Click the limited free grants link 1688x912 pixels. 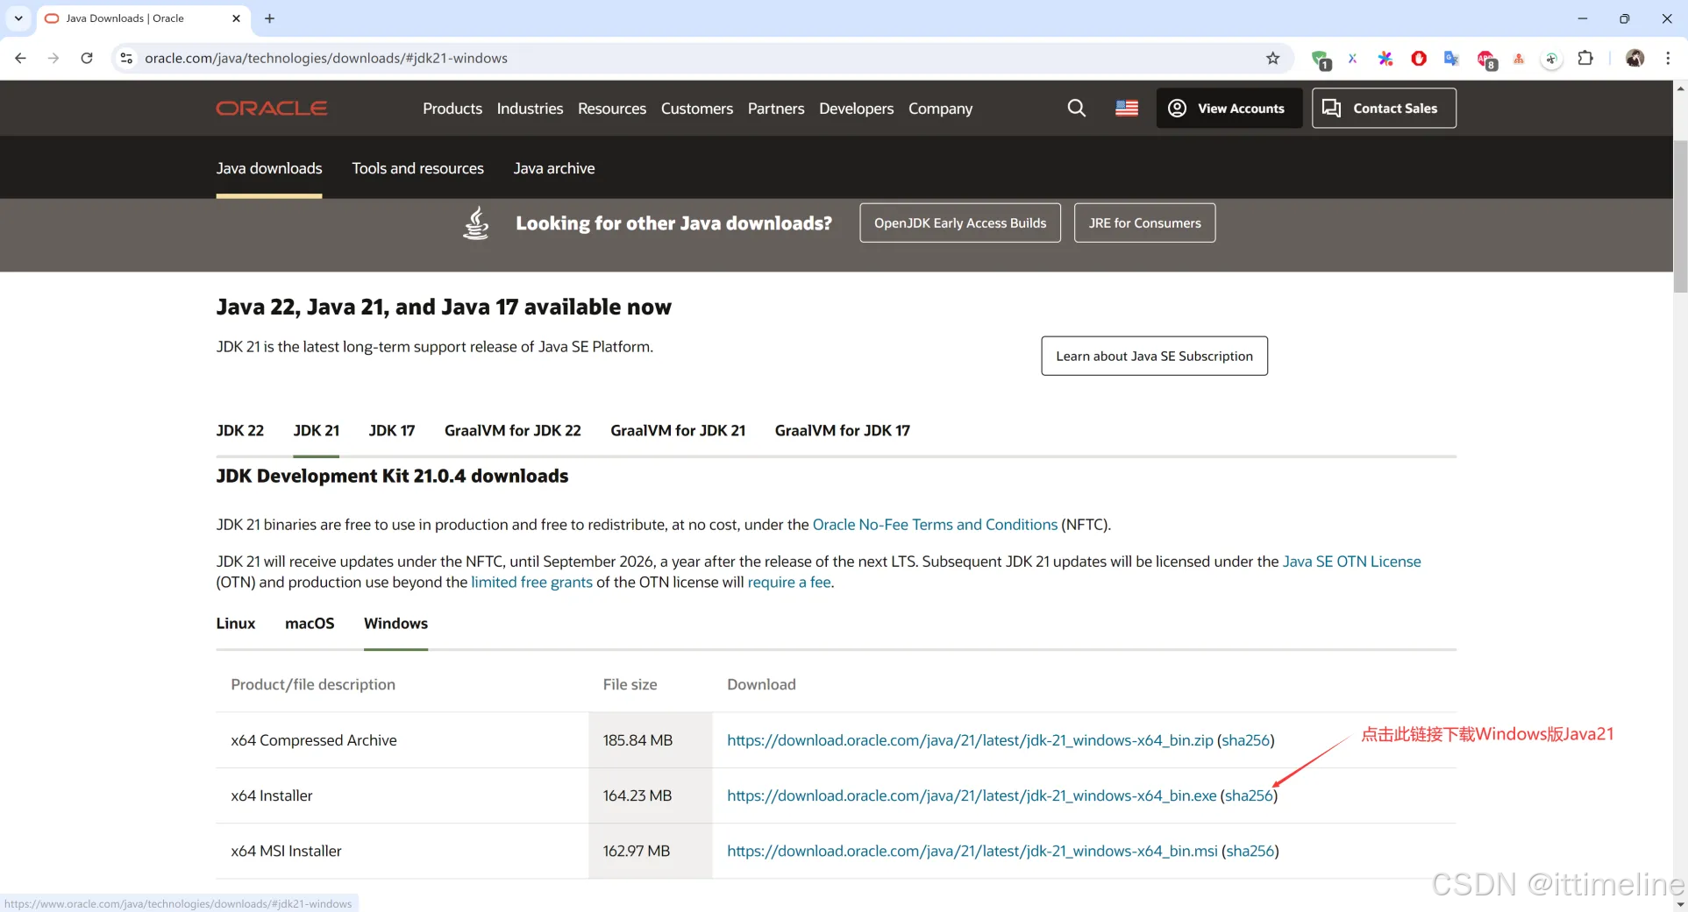(x=531, y=583)
